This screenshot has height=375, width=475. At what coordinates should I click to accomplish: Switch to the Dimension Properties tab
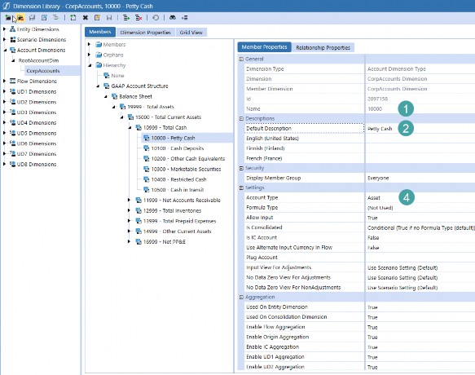tap(145, 33)
